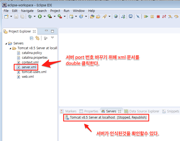Screen dimensions: 180x141
Task: Open the Search menu
Action: coord(42,11)
